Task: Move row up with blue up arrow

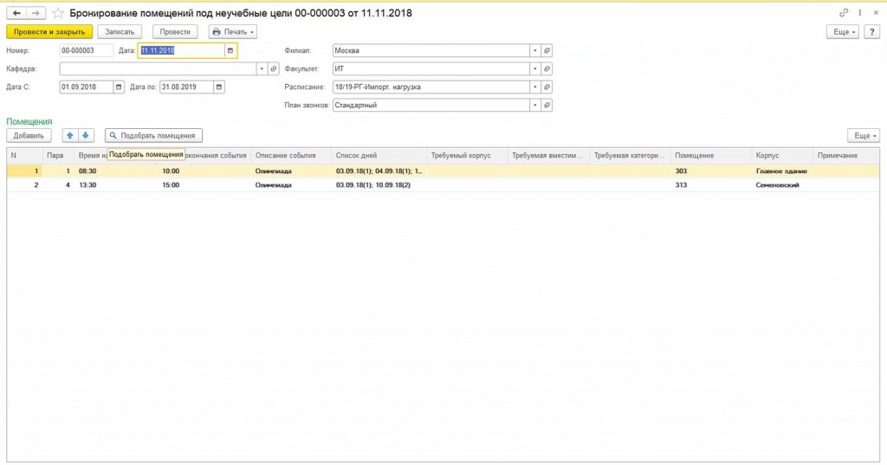Action: point(70,135)
